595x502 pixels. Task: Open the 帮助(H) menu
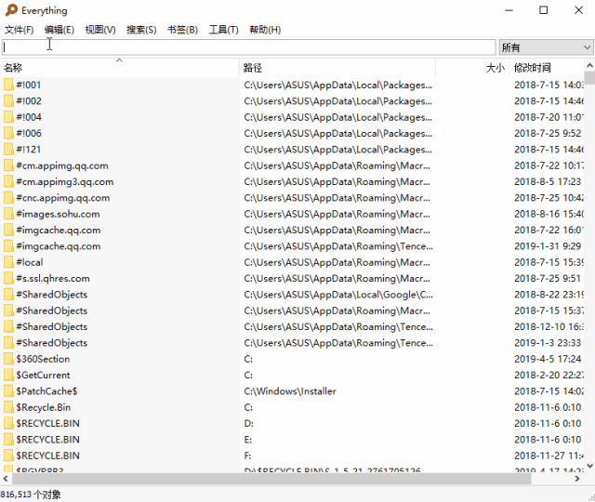coord(265,30)
